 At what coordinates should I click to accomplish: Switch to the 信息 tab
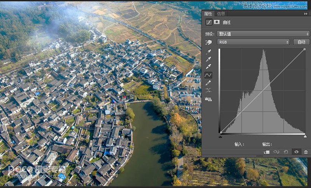[221, 14]
